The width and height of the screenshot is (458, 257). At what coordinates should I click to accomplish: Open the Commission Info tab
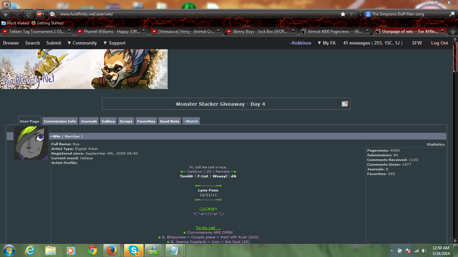click(60, 121)
